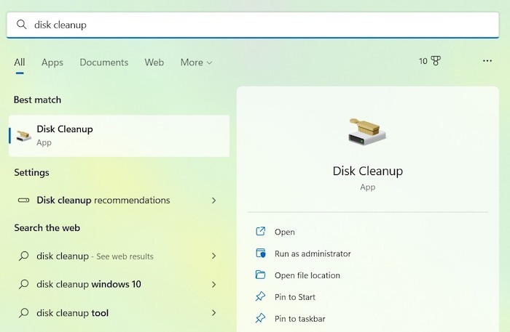Viewport: 510px width, 332px height.
Task: Open "disk cleanup - See web results" suggestion
Action: (x=119, y=256)
